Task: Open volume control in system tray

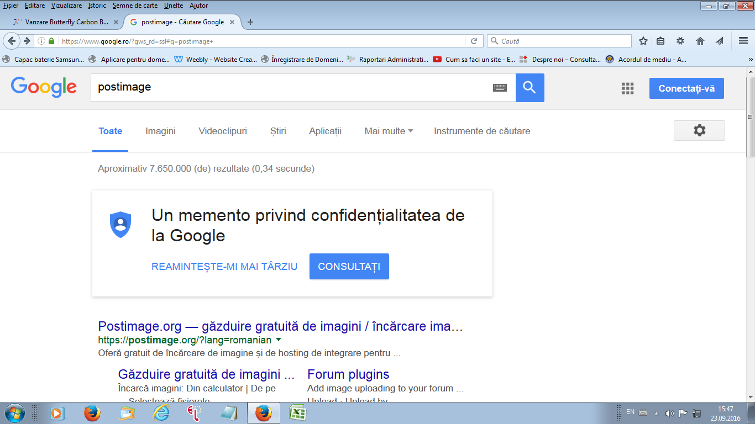Action: click(670, 413)
